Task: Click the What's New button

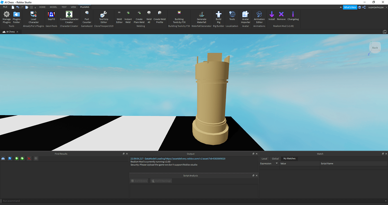Action: [350, 7]
